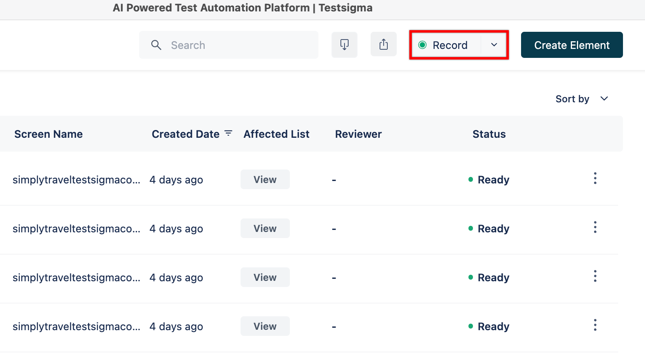Image resolution: width=645 pixels, height=353 pixels.
Task: Expand the Record dropdown arrow
Action: 494,45
